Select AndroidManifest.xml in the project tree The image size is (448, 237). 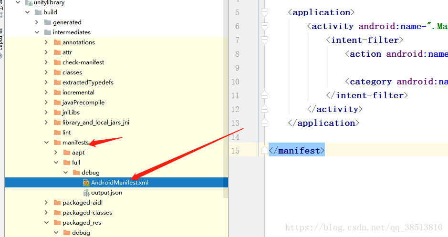pos(116,183)
